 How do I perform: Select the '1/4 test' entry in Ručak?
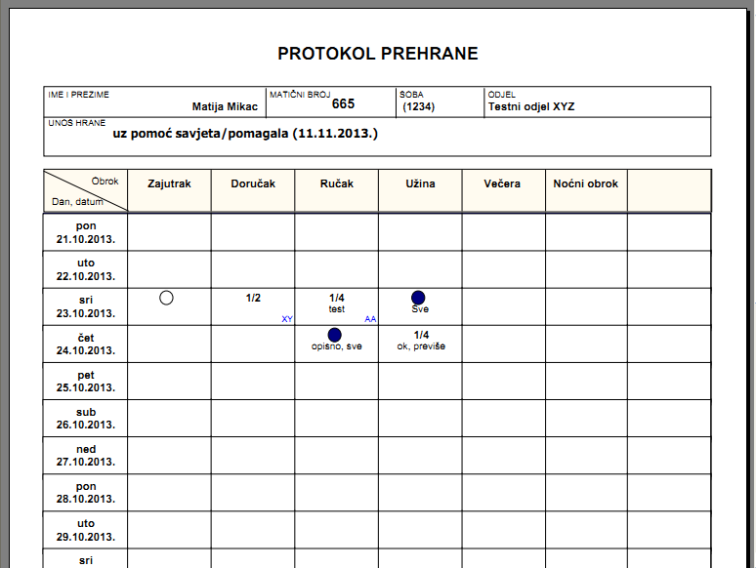click(337, 304)
